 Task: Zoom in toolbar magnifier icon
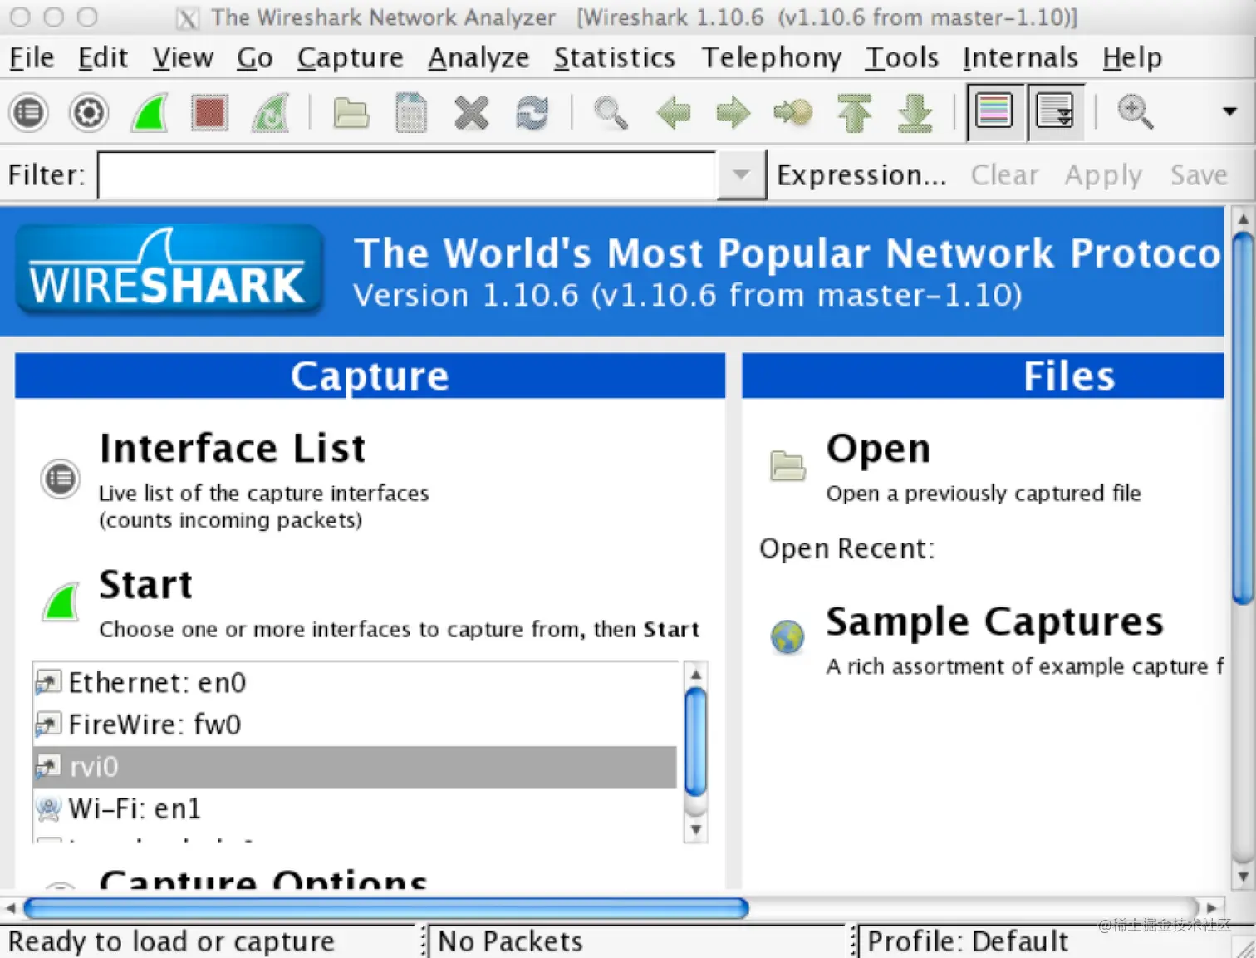tap(1135, 111)
